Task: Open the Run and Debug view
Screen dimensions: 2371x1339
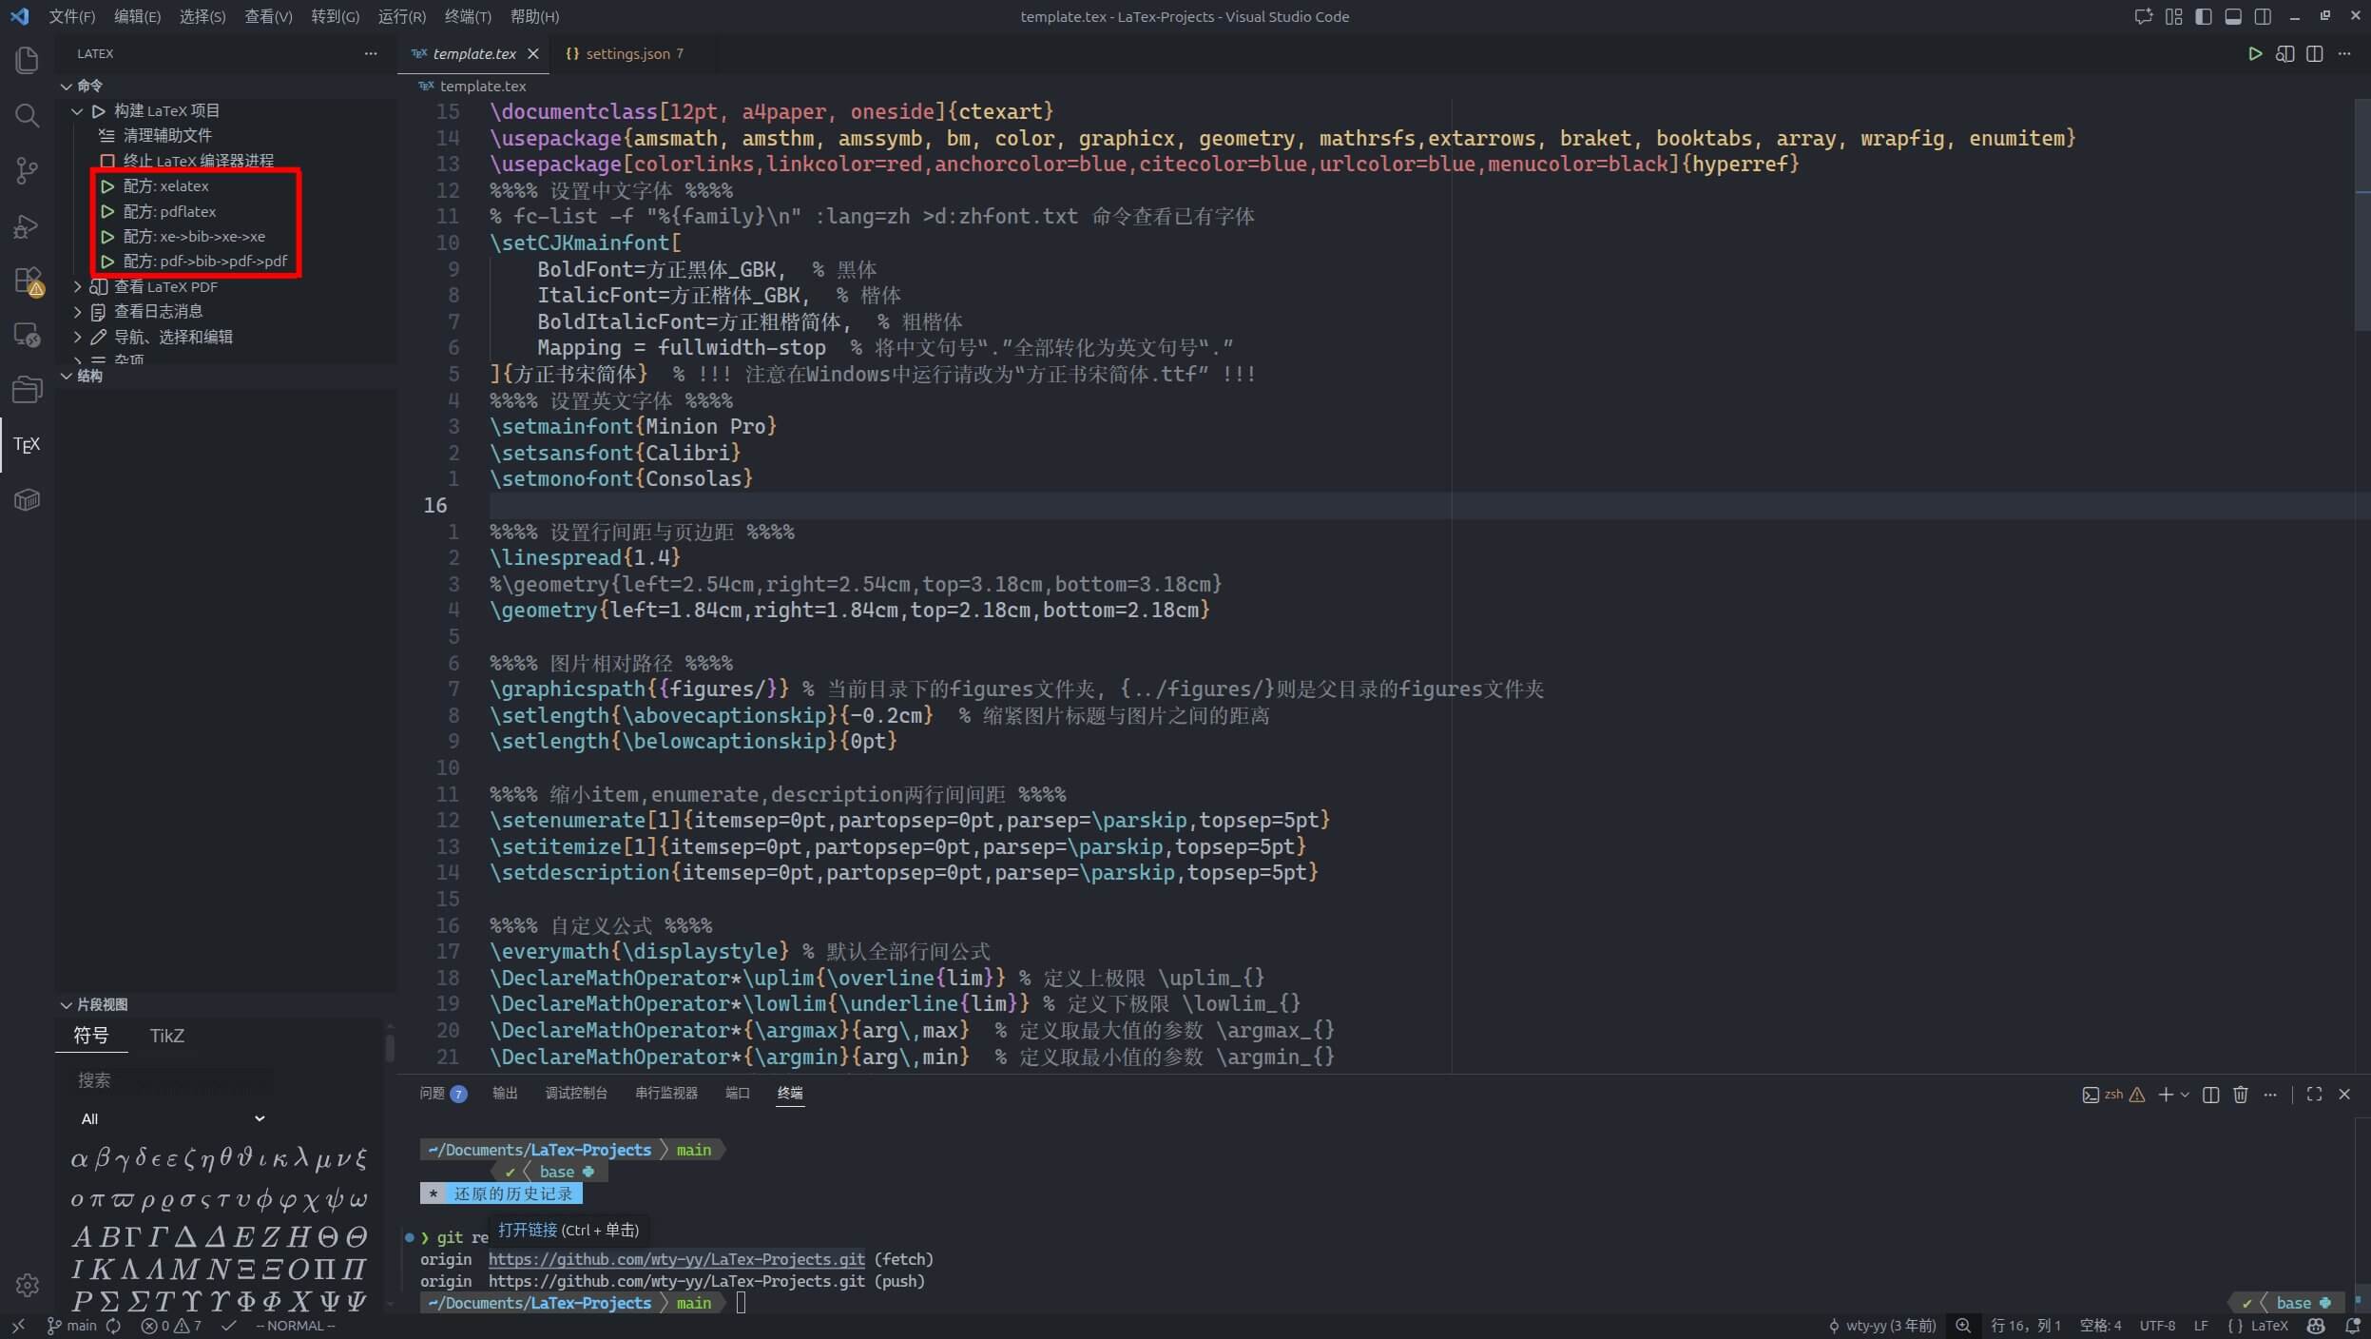Action: coord(27,226)
